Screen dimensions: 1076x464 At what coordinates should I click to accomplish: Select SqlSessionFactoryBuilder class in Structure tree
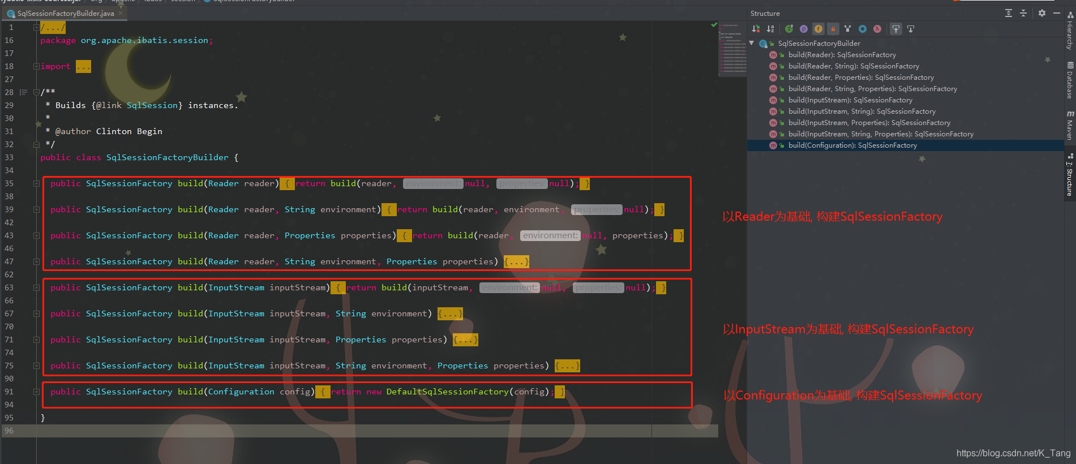pyautogui.click(x=819, y=44)
